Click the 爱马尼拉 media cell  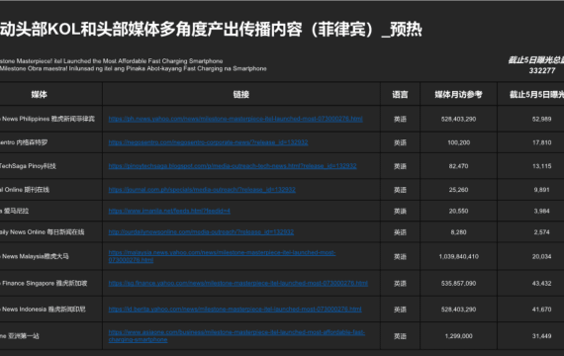click(x=15, y=211)
